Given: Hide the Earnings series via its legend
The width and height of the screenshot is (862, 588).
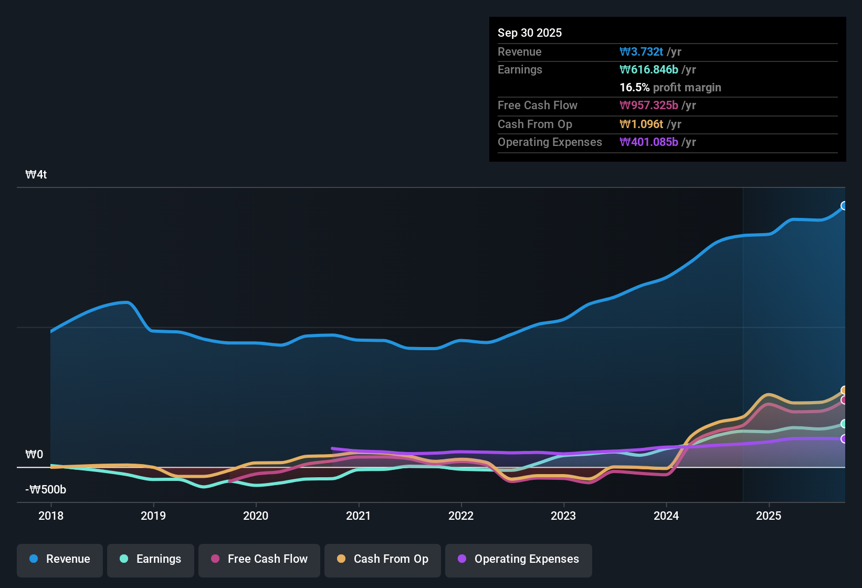Looking at the screenshot, I should [x=150, y=560].
